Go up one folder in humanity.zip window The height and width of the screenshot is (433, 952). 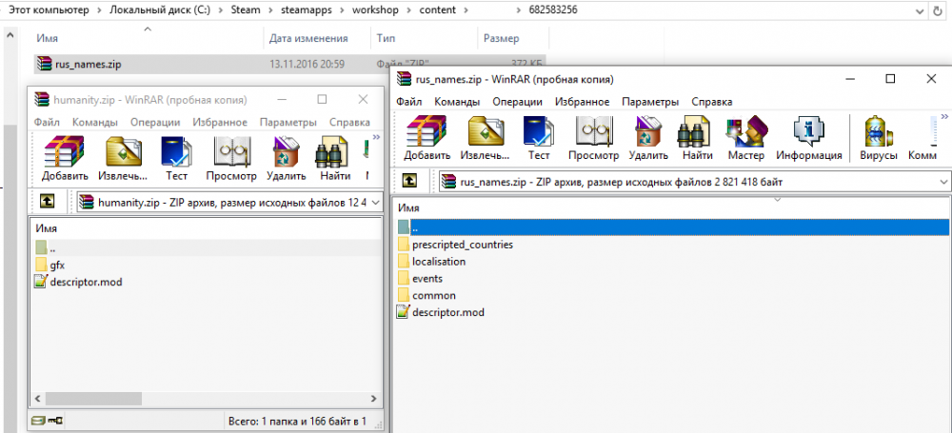coord(46,201)
